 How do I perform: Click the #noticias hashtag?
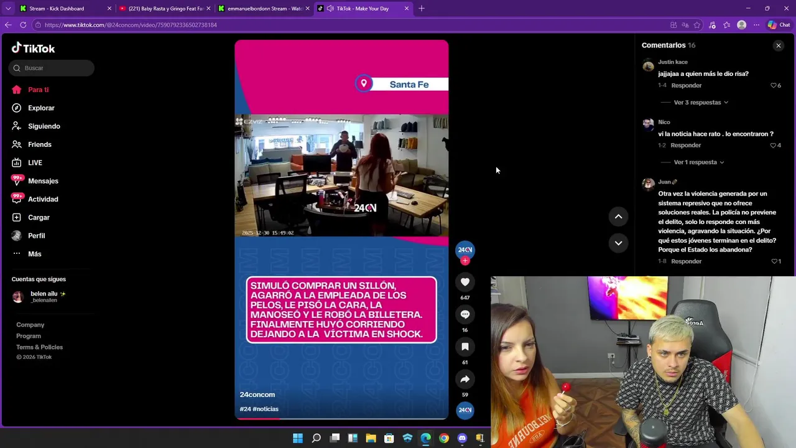[x=266, y=409]
